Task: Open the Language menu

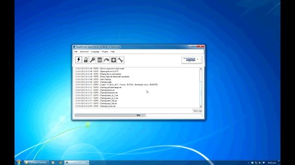Action: tap(95, 52)
